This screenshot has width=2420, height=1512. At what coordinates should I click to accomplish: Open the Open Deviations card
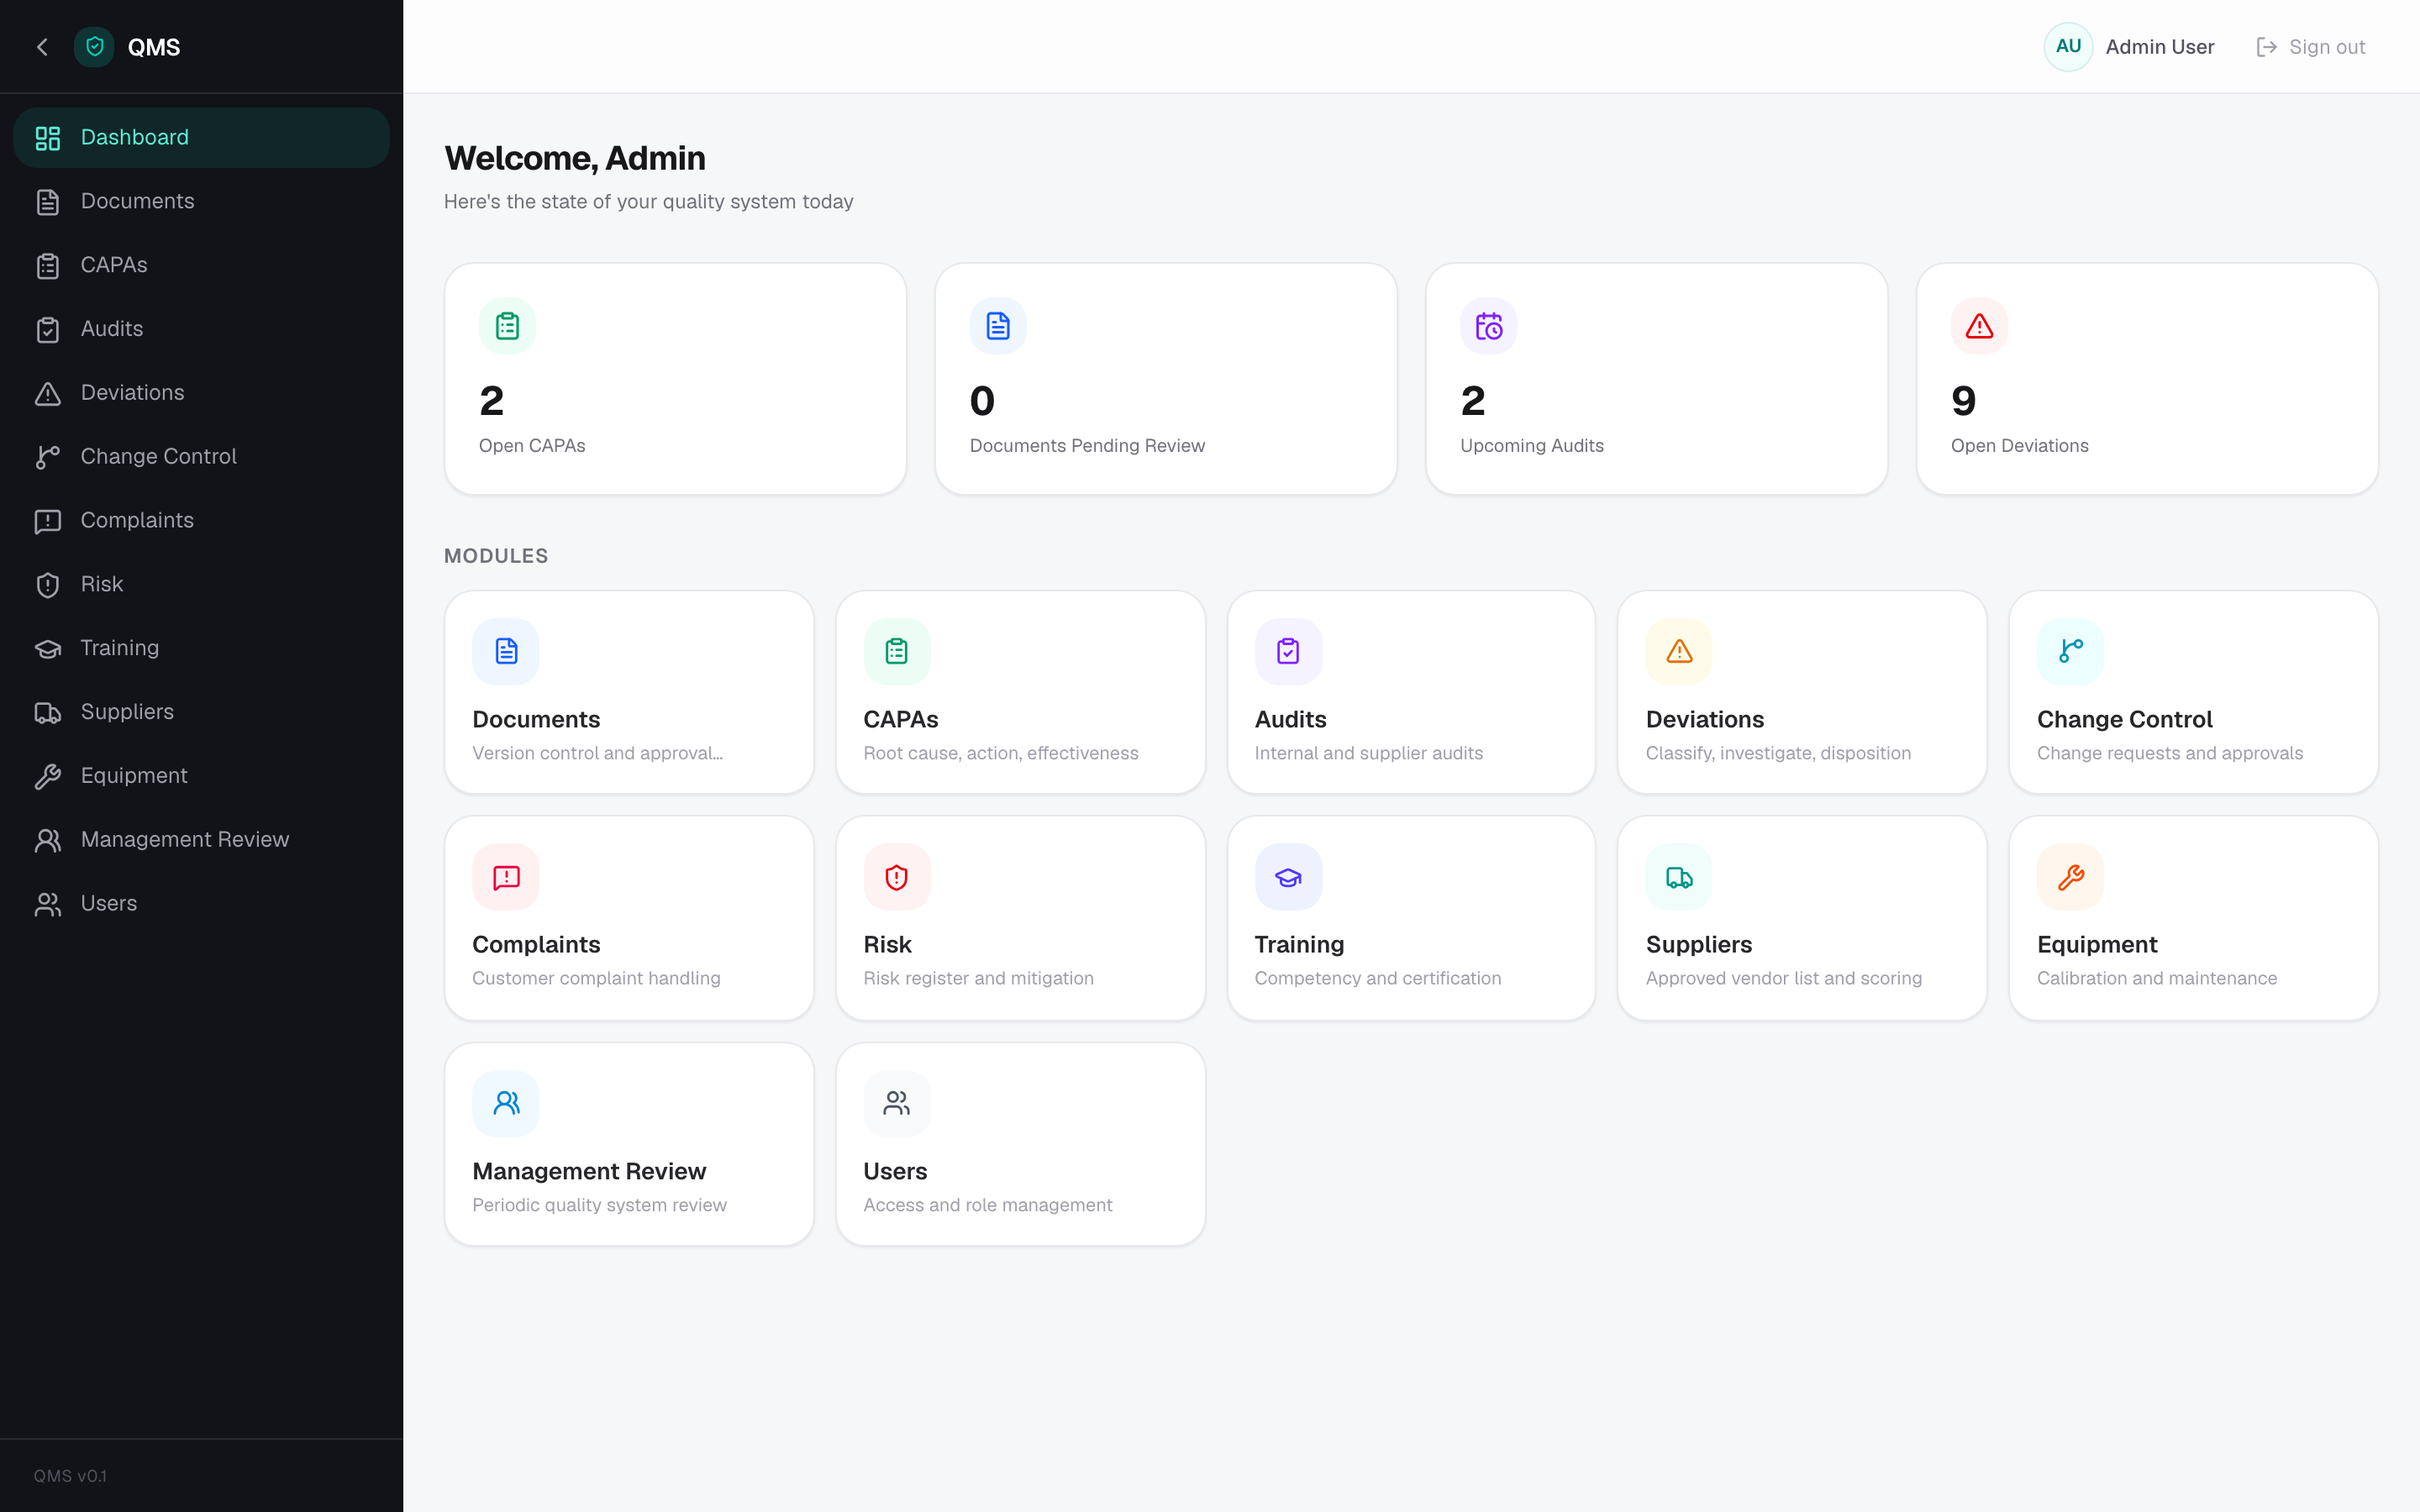(2147, 379)
